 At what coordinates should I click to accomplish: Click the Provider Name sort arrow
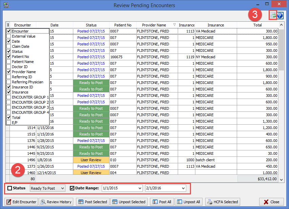pyautogui.click(x=174, y=25)
